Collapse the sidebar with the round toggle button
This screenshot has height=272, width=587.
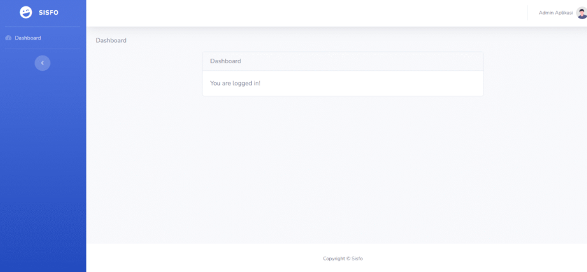pos(42,63)
